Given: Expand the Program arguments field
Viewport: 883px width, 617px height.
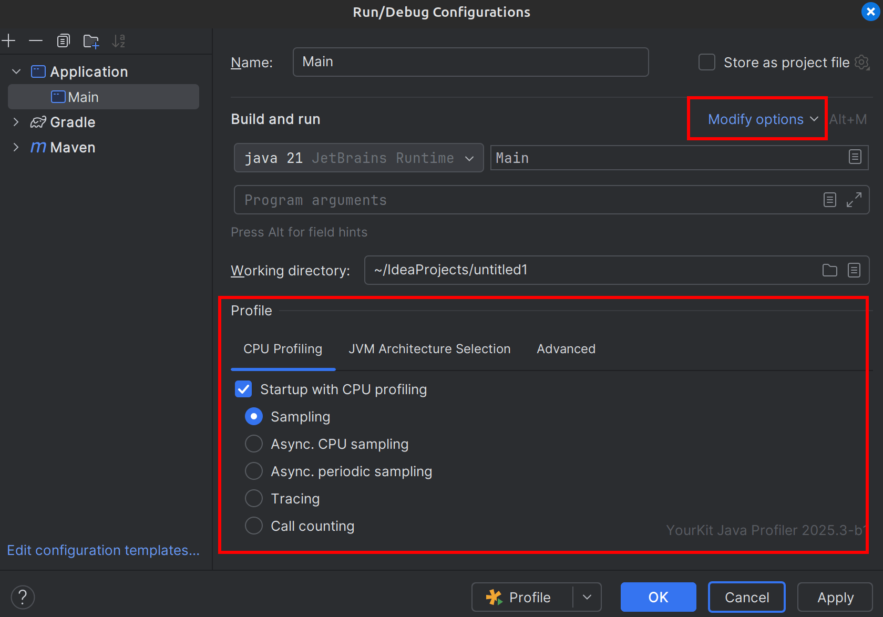Looking at the screenshot, I should 854,200.
